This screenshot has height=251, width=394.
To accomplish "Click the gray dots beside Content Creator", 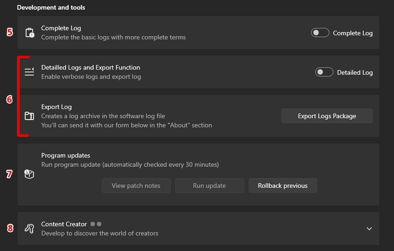I will pos(96,224).
